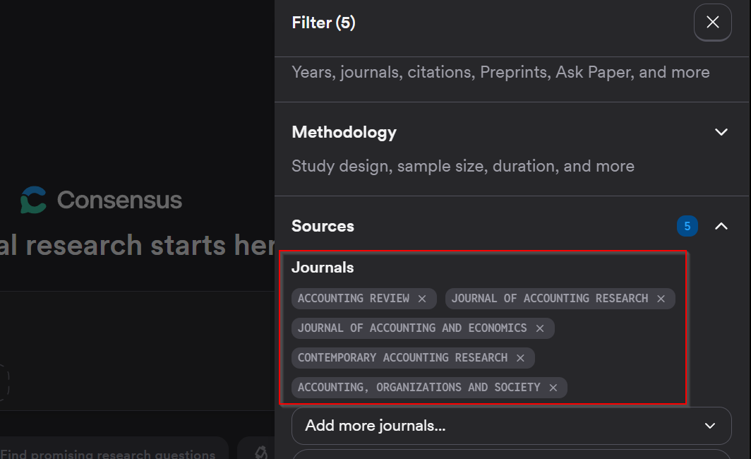Image resolution: width=751 pixels, height=459 pixels.
Task: Click the Methodology heading
Action: click(x=344, y=132)
